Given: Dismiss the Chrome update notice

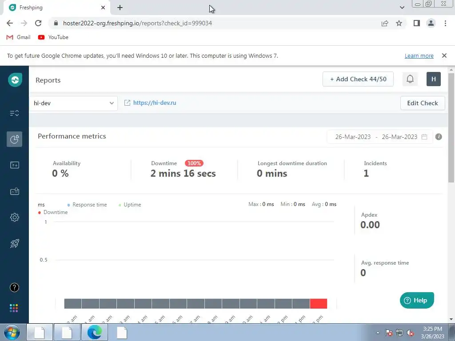Looking at the screenshot, I should tap(444, 56).
